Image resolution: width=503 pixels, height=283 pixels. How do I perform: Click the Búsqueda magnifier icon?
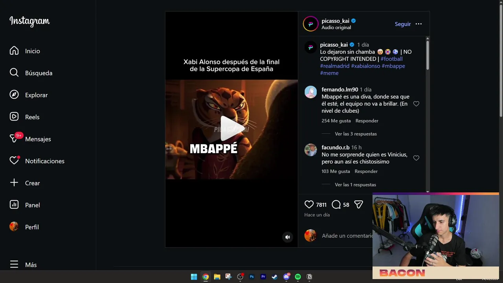[14, 73]
